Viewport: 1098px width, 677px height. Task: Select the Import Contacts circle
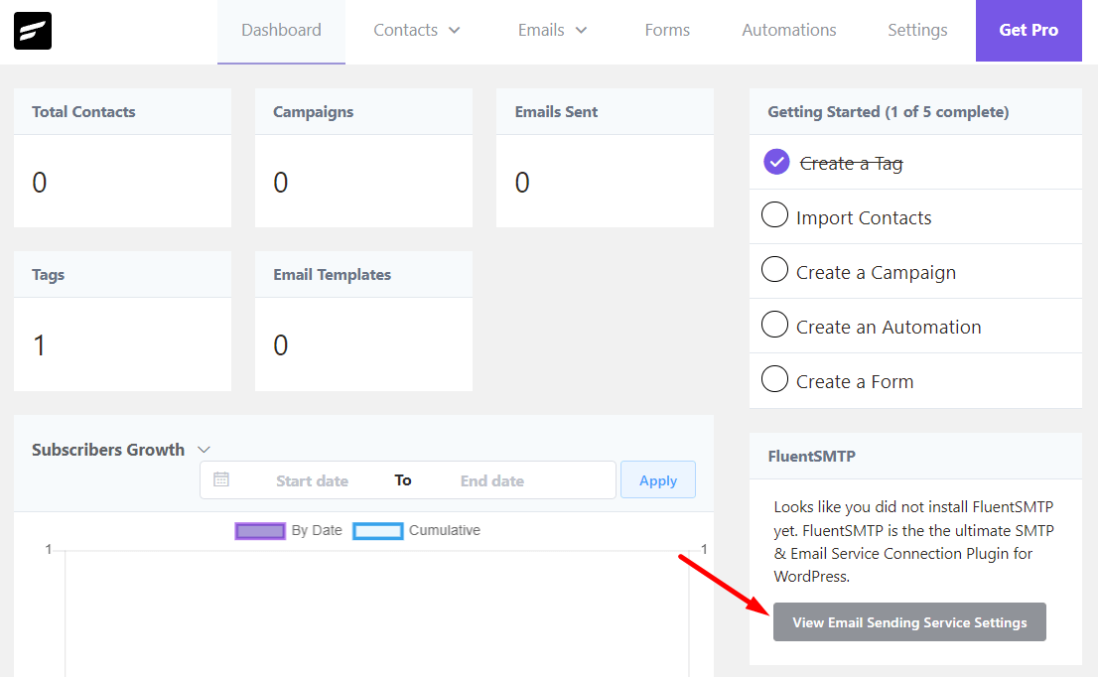click(x=774, y=215)
